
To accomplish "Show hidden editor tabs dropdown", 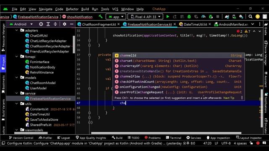I will click(x=253, y=24).
